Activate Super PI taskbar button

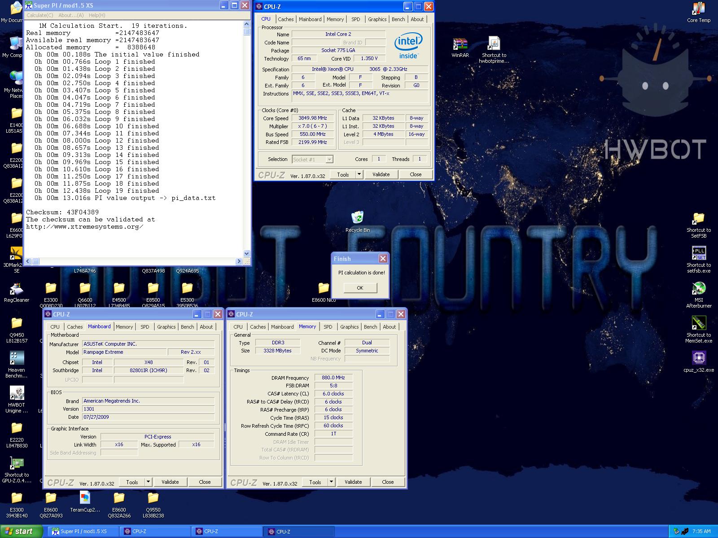(83, 531)
